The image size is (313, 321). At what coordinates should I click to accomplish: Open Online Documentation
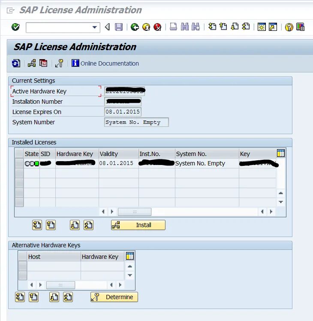[105, 63]
